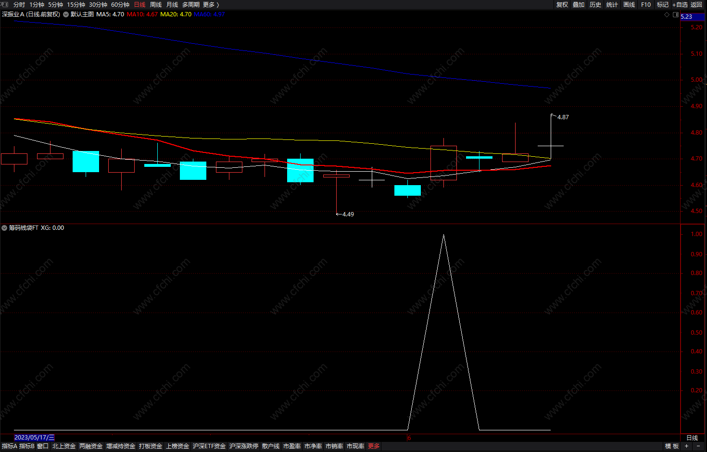Open the 复权 adjustment option
707x452 pixels.
(x=562, y=4)
